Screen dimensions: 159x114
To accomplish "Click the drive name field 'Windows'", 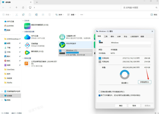I will (131, 43).
